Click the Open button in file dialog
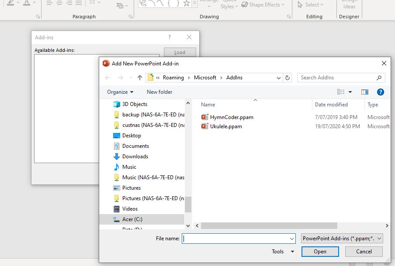This screenshot has width=395, height=266. [x=320, y=252]
